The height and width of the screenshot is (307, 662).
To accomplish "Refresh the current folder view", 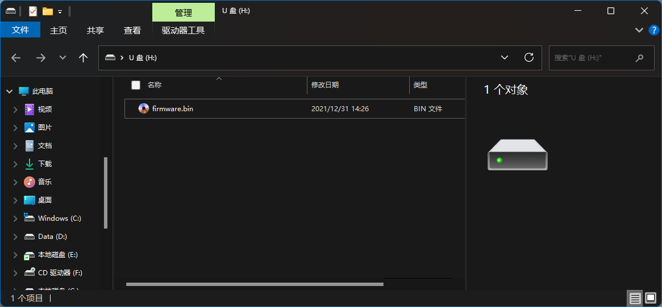I will pyautogui.click(x=528, y=57).
